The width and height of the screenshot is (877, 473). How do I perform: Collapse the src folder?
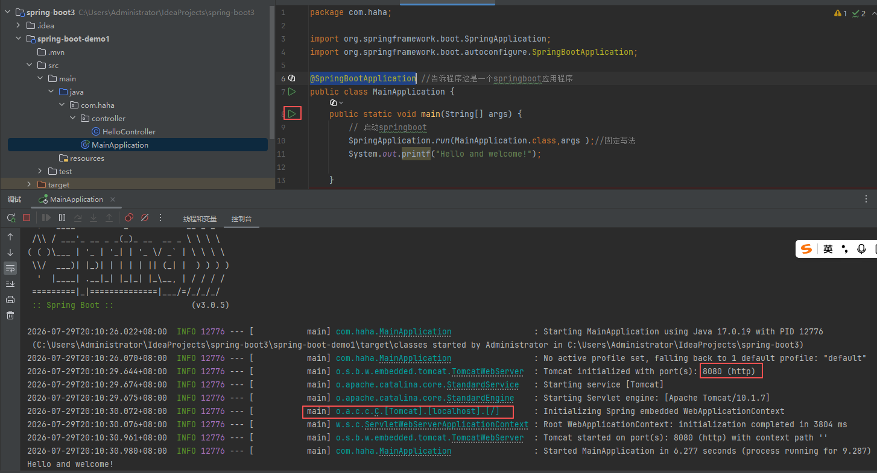pos(30,65)
